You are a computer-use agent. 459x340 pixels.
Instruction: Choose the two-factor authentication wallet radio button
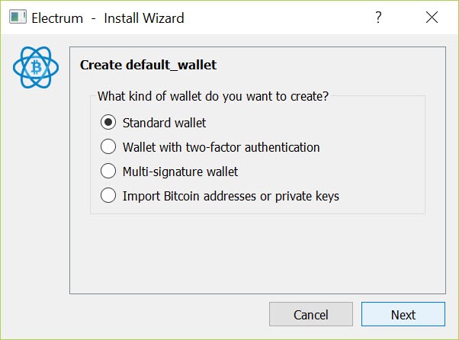click(108, 146)
